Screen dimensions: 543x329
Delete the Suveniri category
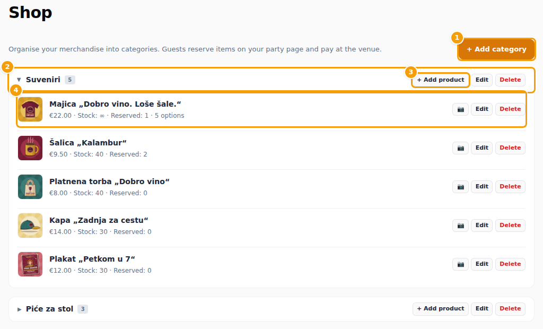[x=510, y=80]
